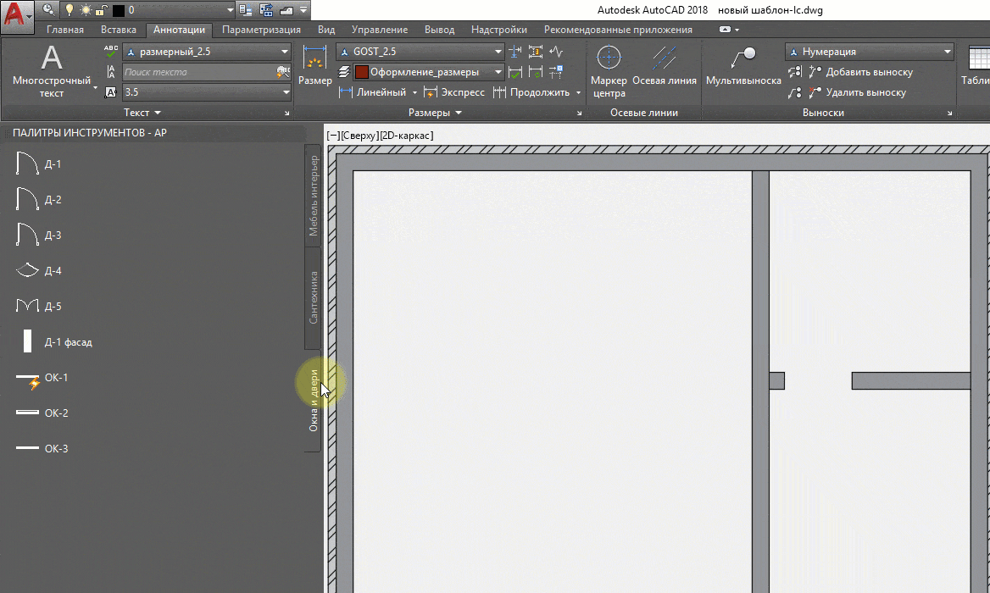
Task: Click the Поиск текста search field
Action: click(199, 72)
